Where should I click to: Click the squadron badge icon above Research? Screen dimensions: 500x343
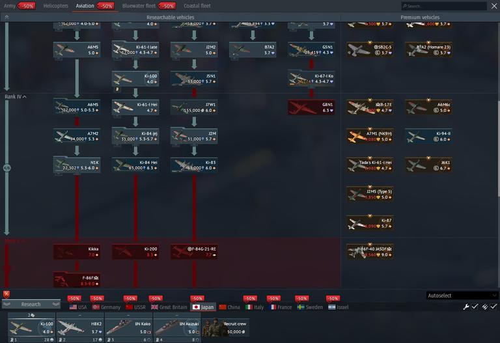tap(7, 294)
